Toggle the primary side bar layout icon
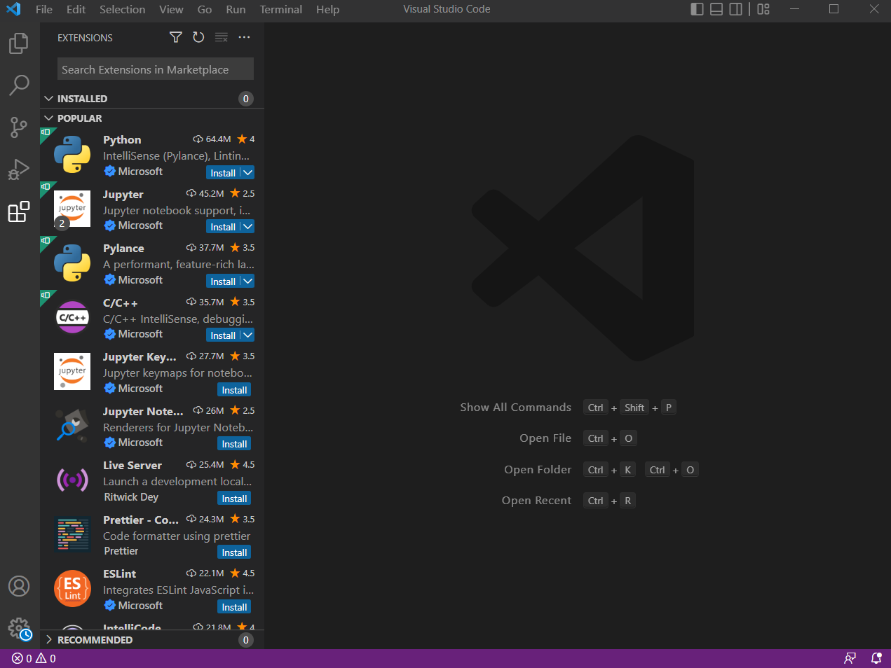The image size is (891, 668). point(698,9)
